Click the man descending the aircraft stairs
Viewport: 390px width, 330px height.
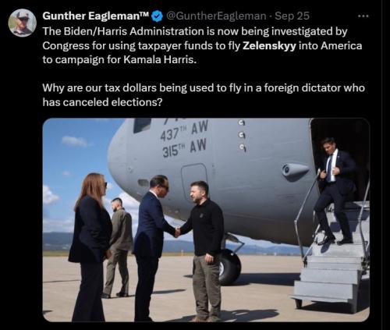(335, 191)
